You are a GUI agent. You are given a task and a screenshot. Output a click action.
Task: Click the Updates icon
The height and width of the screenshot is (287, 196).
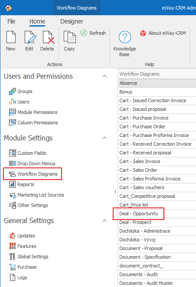(13, 236)
